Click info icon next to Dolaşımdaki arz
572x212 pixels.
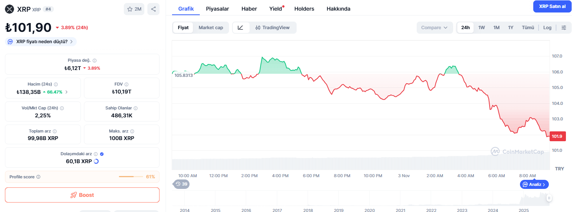point(96,154)
